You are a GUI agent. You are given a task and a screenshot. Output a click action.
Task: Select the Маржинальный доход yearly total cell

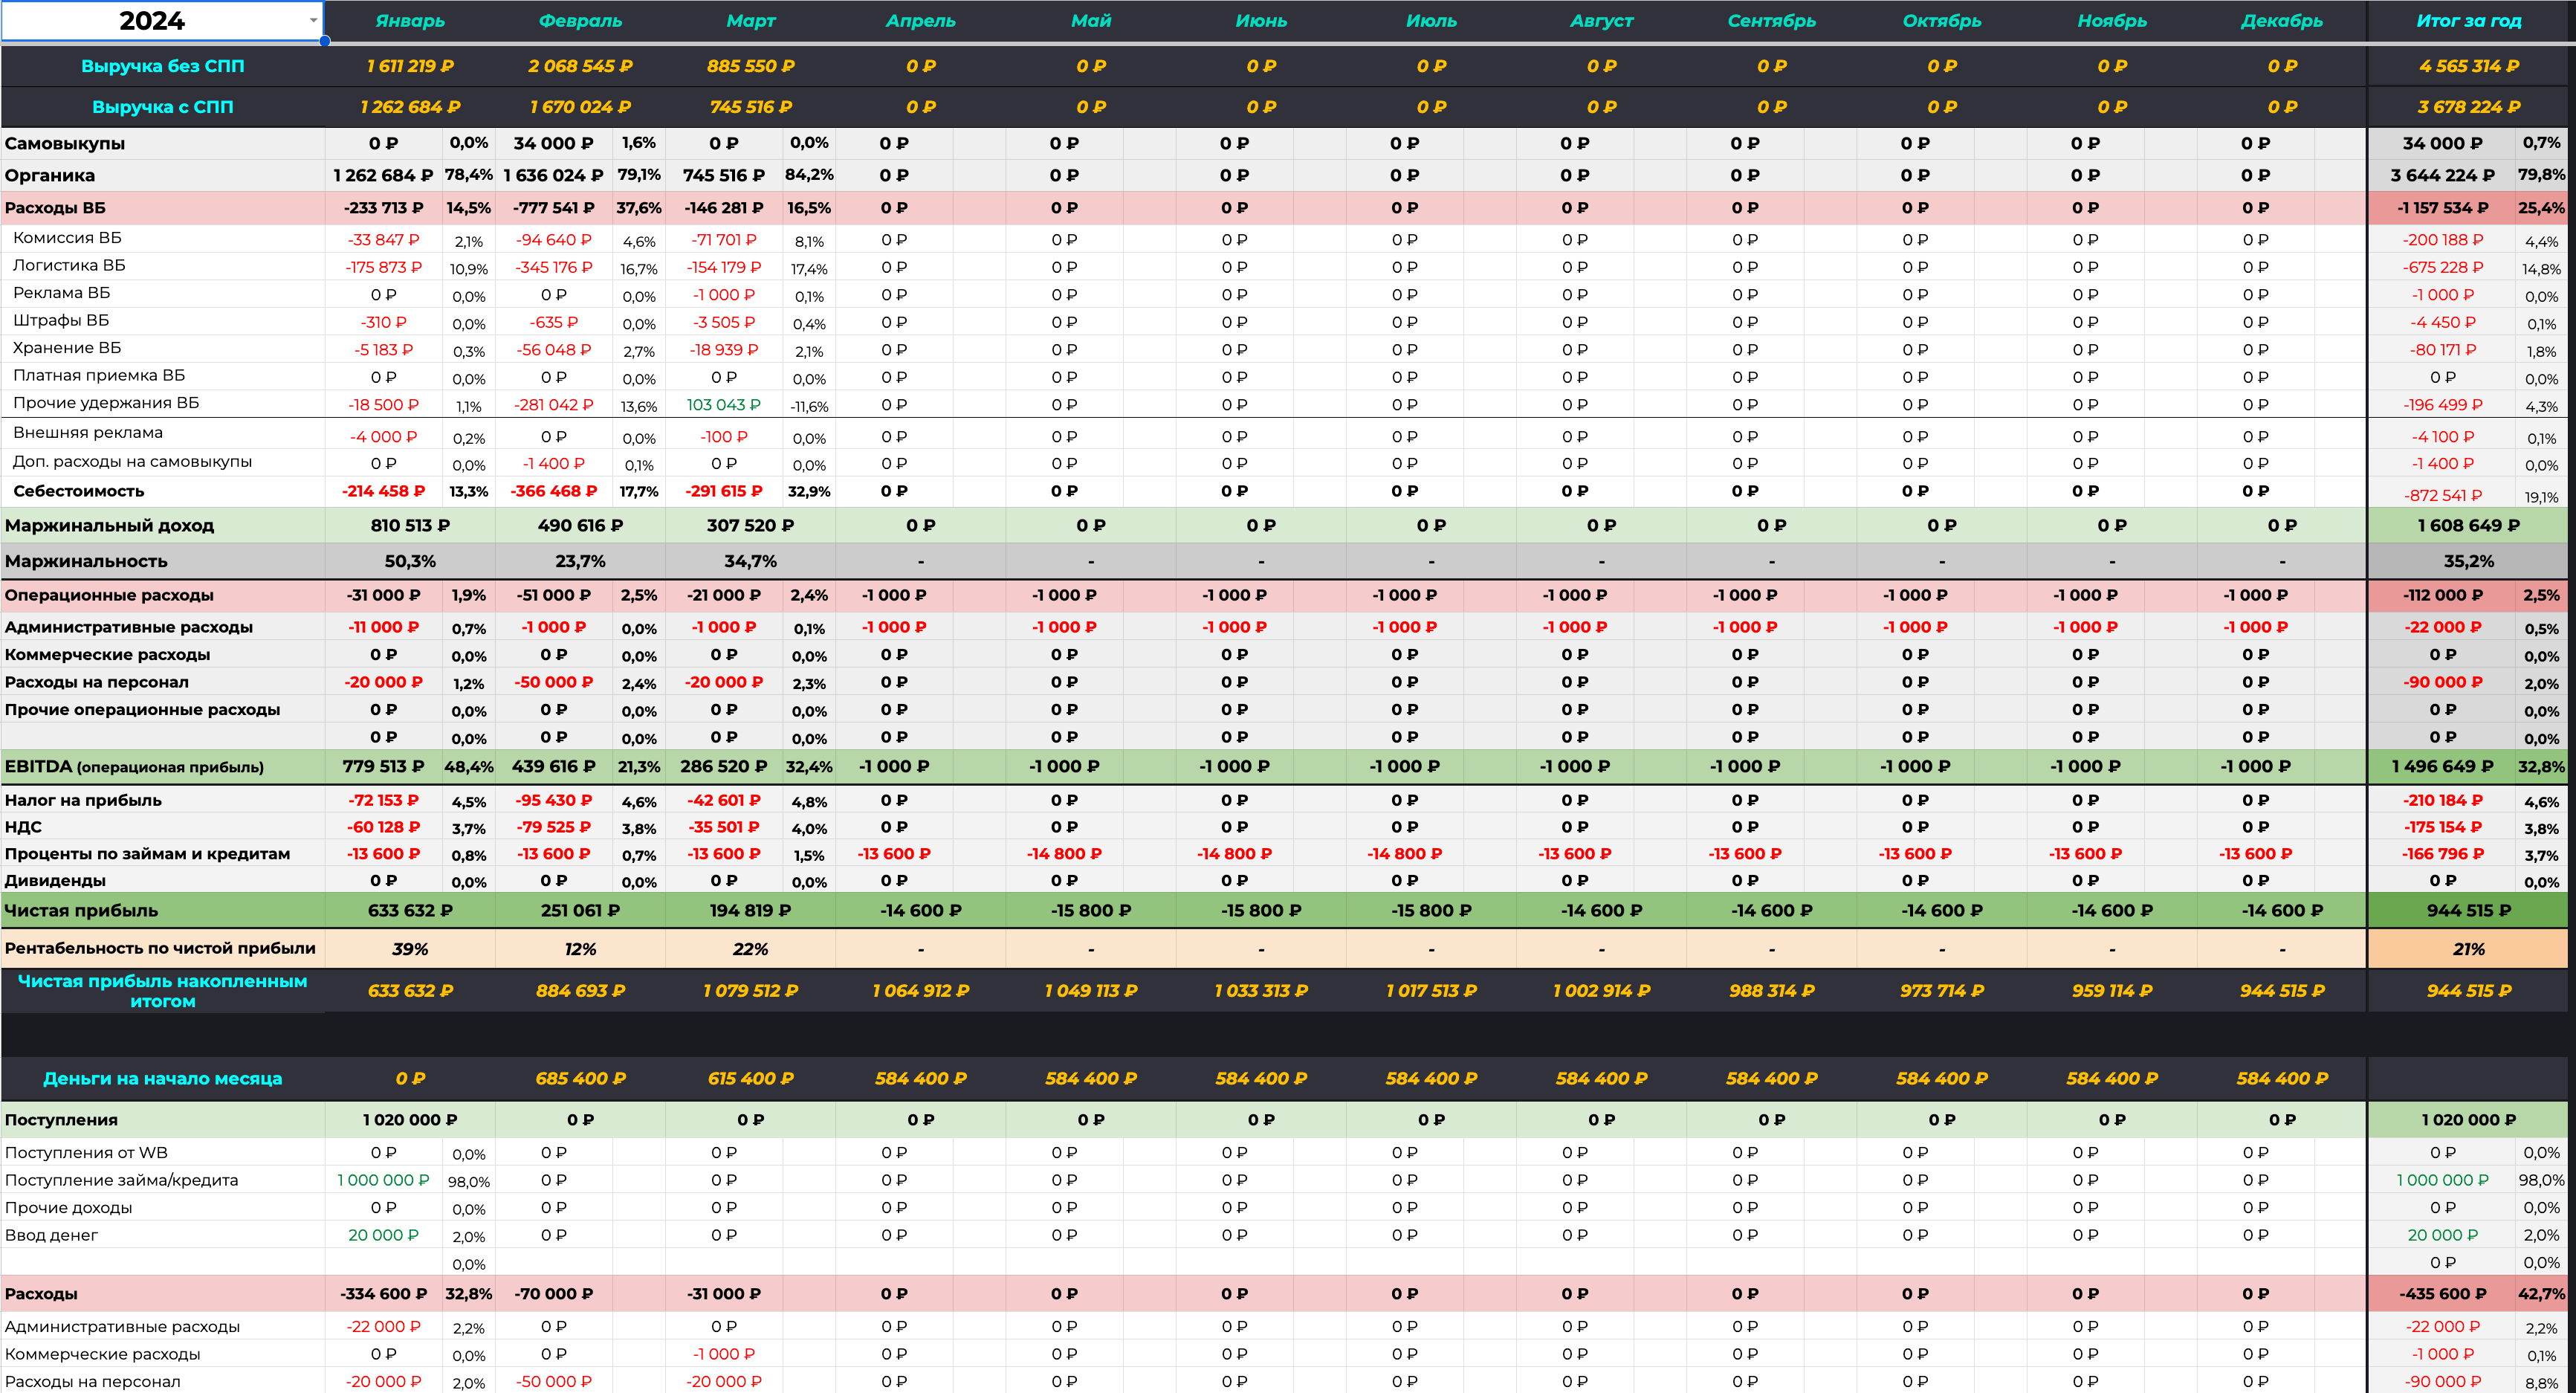point(2468,526)
